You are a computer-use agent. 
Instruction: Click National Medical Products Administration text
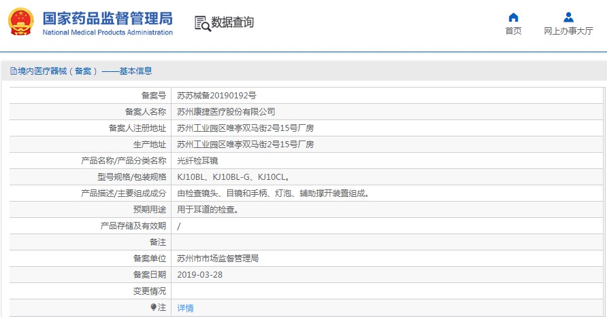click(108, 33)
